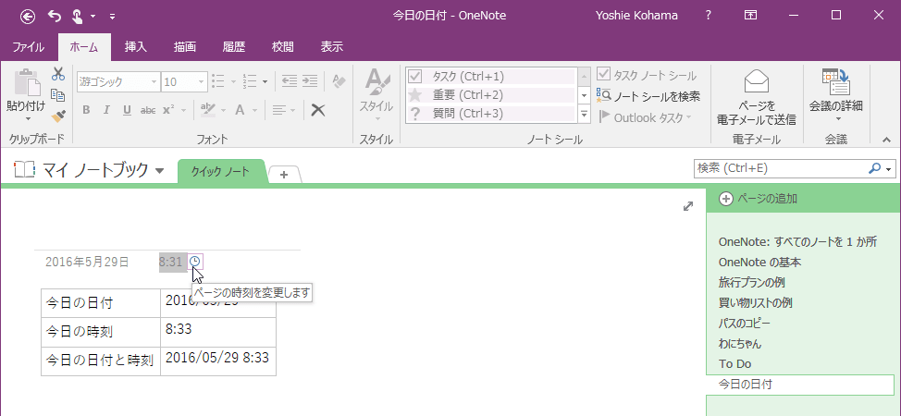The width and height of the screenshot is (901, 416).
Task: Click ノート シールを検索 button
Action: pyautogui.click(x=648, y=96)
